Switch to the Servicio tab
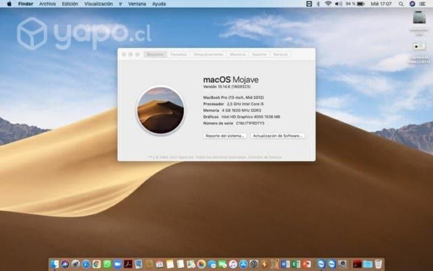This screenshot has width=433, height=271. (x=280, y=55)
